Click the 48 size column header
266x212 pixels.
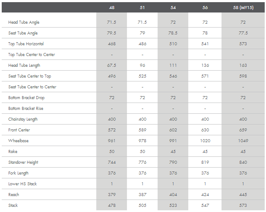[x=111, y=8]
